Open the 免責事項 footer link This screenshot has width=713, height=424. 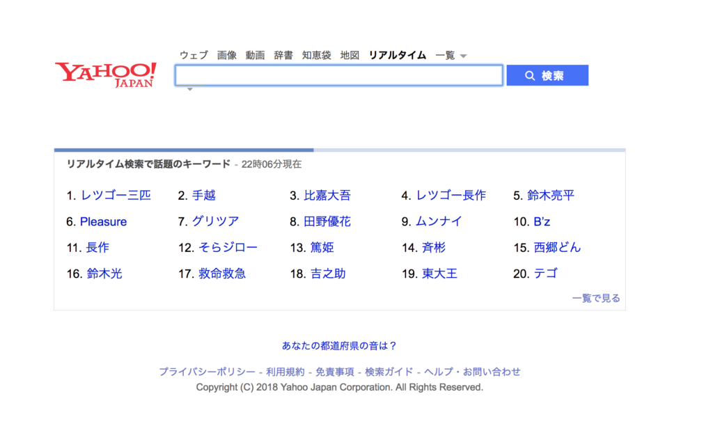[335, 372]
